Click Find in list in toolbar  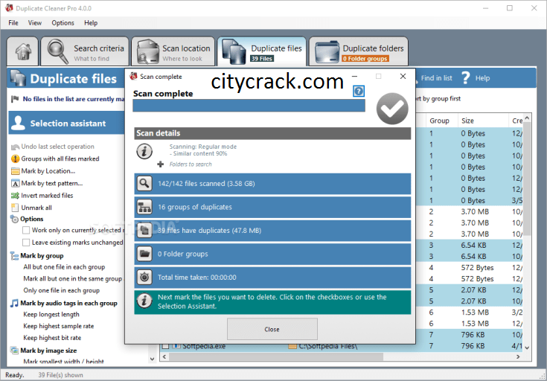coord(436,78)
